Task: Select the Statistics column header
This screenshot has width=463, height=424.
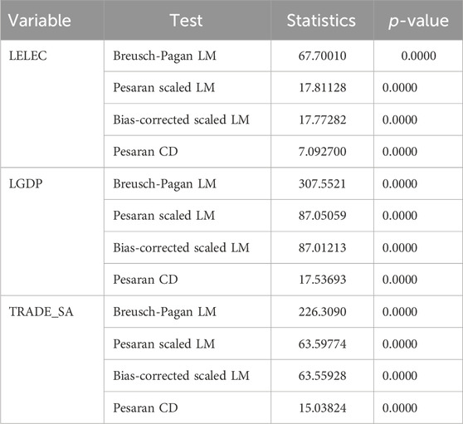Action: tap(321, 21)
